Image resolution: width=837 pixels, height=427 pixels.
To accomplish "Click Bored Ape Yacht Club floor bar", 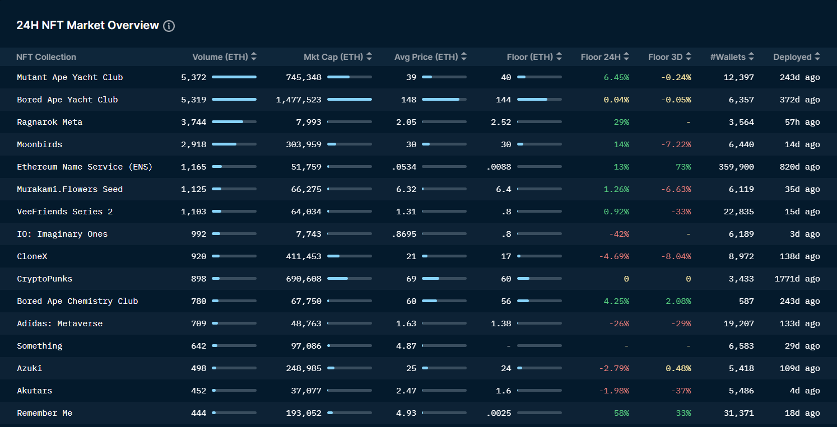I will [x=540, y=100].
